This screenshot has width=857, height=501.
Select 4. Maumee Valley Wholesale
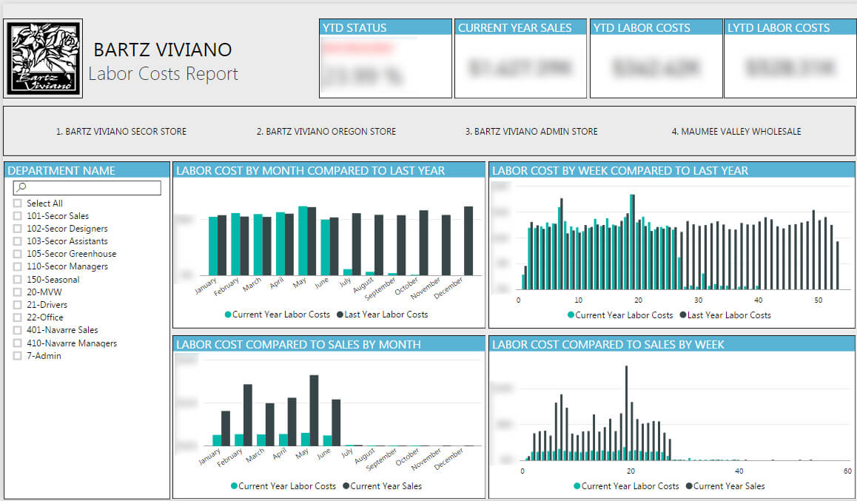click(736, 132)
